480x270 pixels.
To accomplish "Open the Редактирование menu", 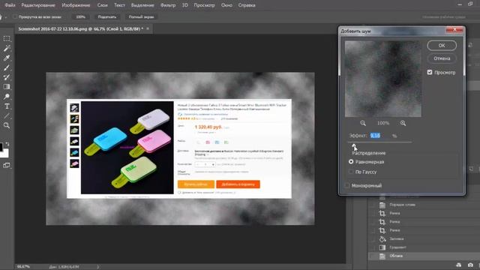I will pos(38,5).
